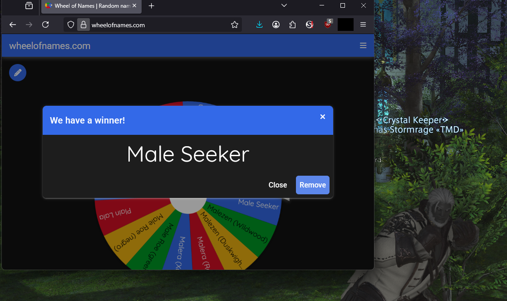Click the black square toolbar button
This screenshot has width=507, height=301.
pos(345,25)
